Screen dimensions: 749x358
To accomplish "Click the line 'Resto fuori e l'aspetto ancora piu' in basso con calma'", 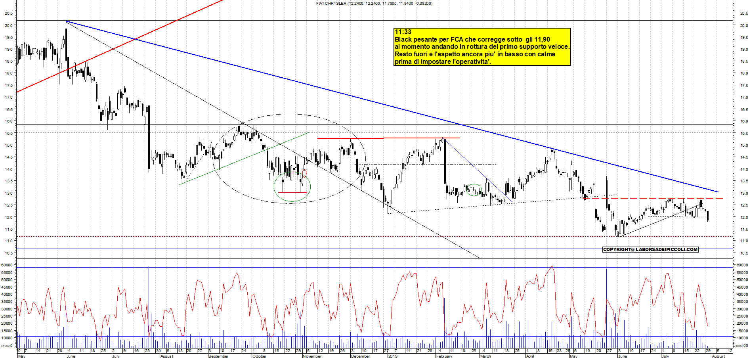I will tap(475, 54).
